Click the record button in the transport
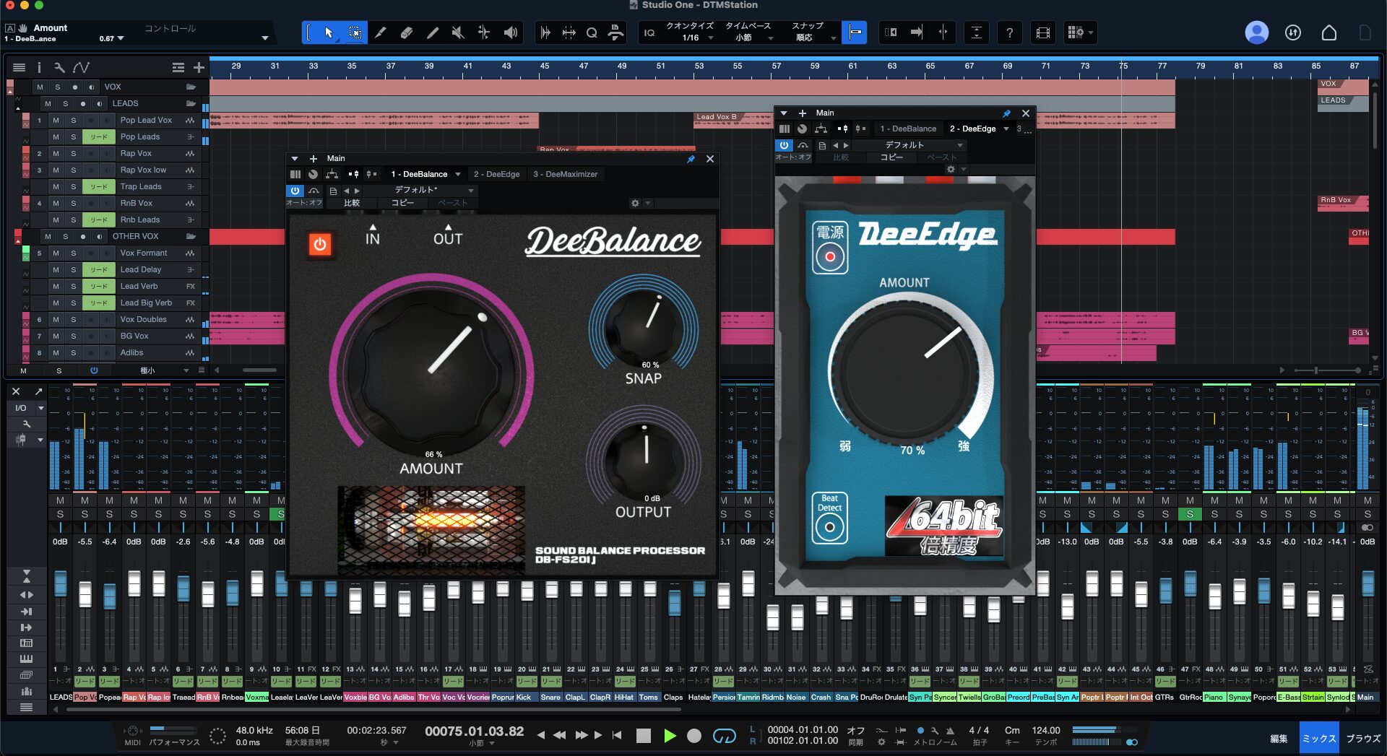The height and width of the screenshot is (756, 1387). click(x=694, y=735)
